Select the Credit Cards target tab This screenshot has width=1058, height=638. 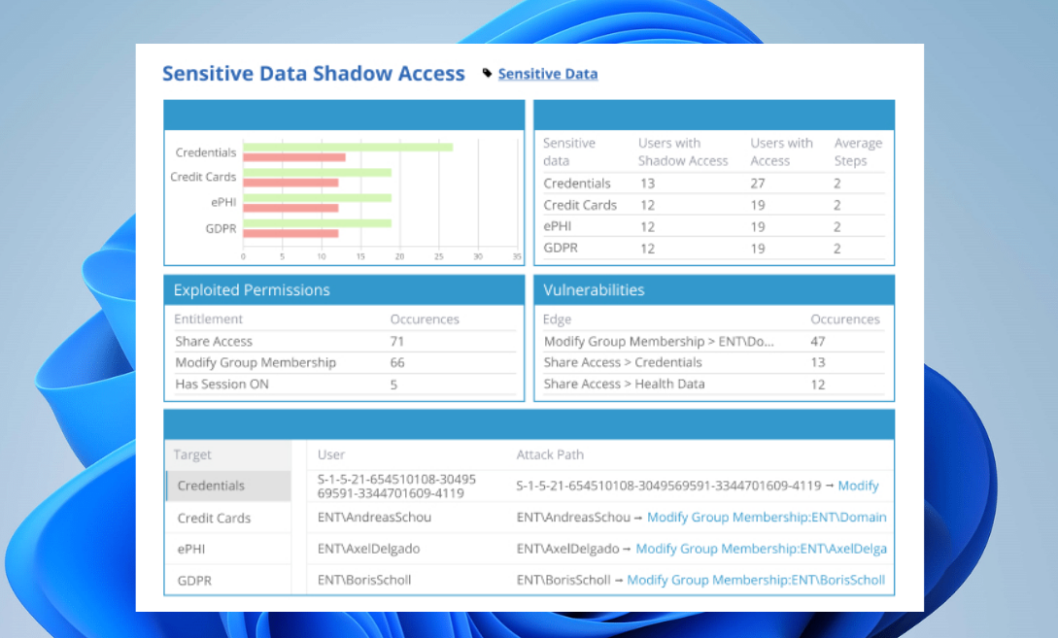[228, 518]
